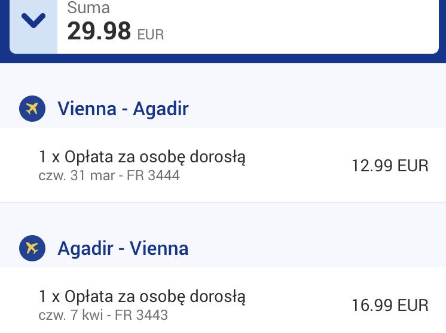The width and height of the screenshot is (446, 333).
Task: Tap the blank white area of Suma card
Action: tap(299, 26)
